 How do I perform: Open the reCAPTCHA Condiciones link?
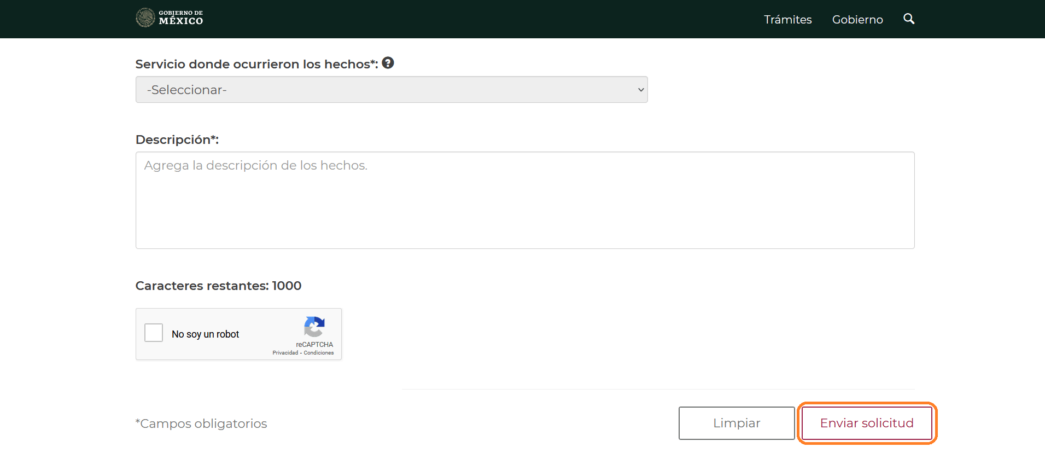click(x=319, y=353)
